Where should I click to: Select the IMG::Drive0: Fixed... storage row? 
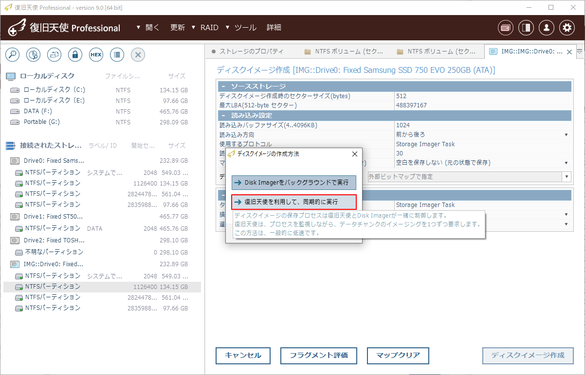pos(102,264)
